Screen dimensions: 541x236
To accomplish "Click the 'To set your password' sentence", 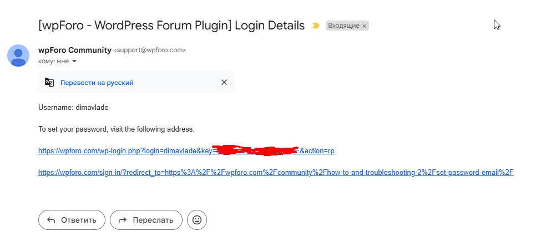I will pyautogui.click(x=117, y=129).
